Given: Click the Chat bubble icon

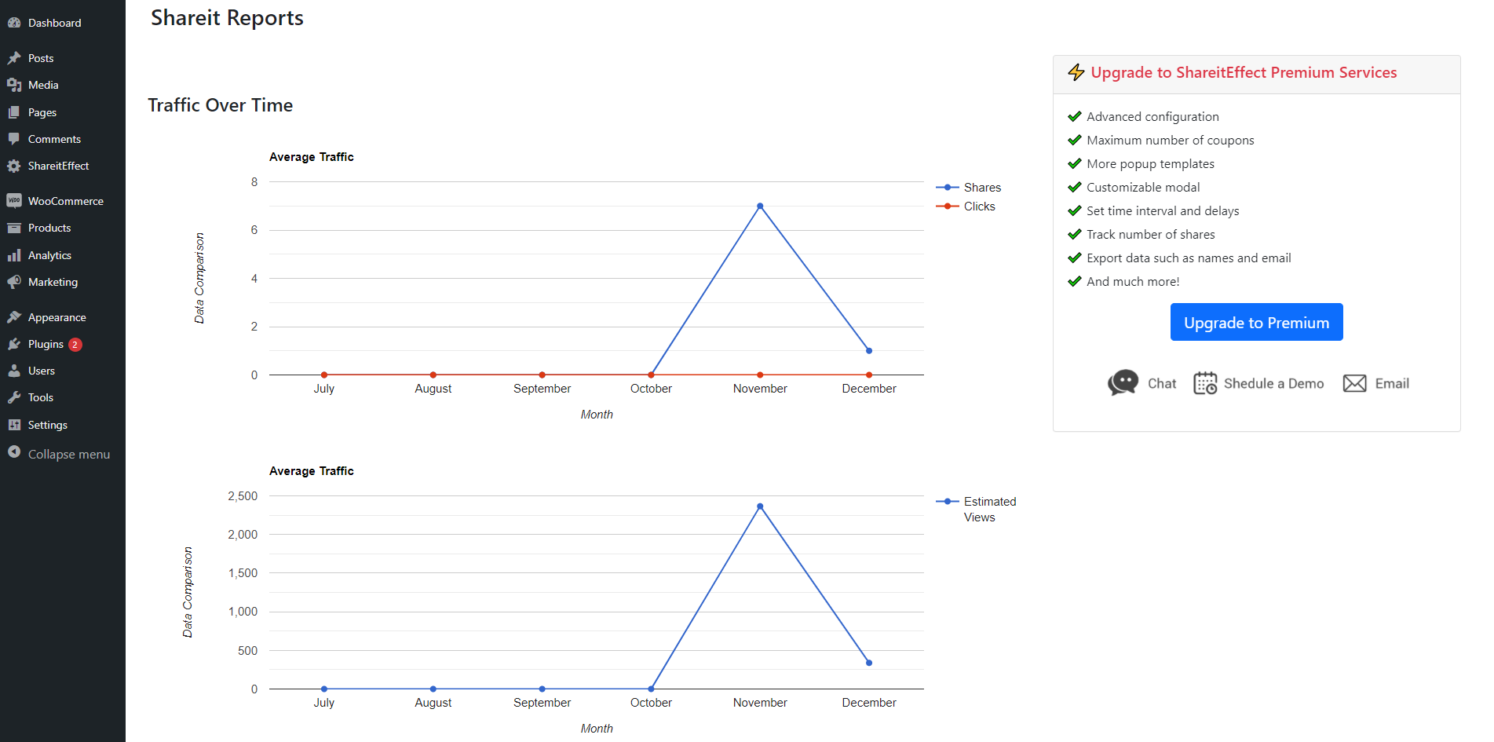Looking at the screenshot, I should click(1123, 382).
